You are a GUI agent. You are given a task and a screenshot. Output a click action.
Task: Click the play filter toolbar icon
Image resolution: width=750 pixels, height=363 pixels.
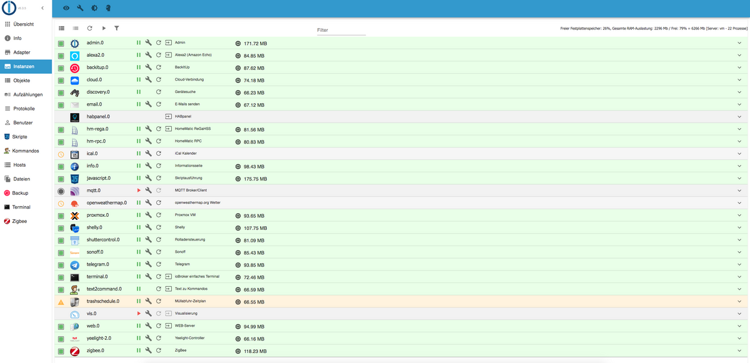pos(104,28)
